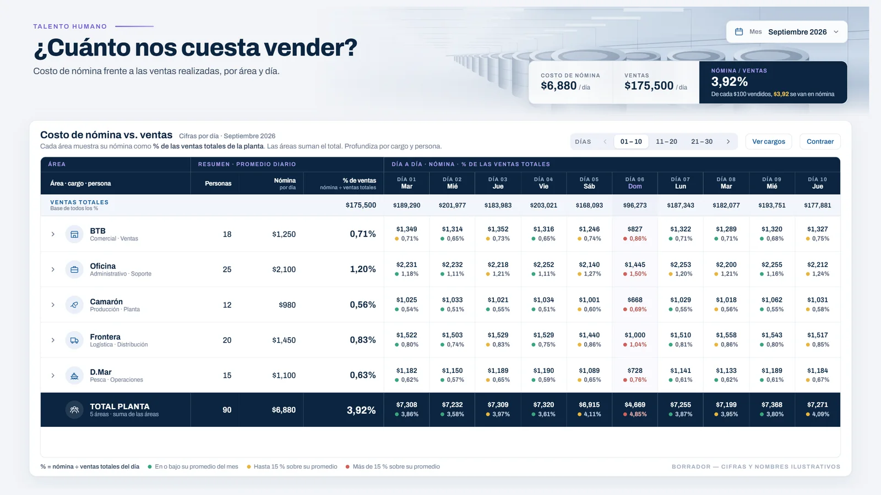Click the Frontera truck icon
881x495 pixels.
tap(74, 340)
